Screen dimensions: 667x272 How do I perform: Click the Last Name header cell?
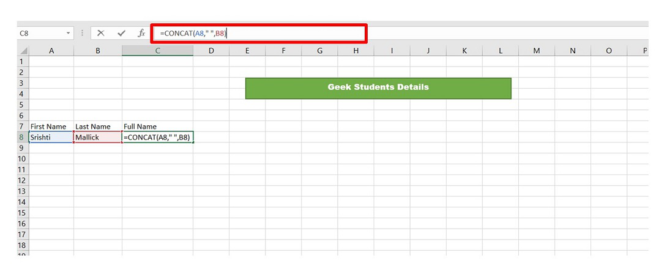[x=98, y=127]
